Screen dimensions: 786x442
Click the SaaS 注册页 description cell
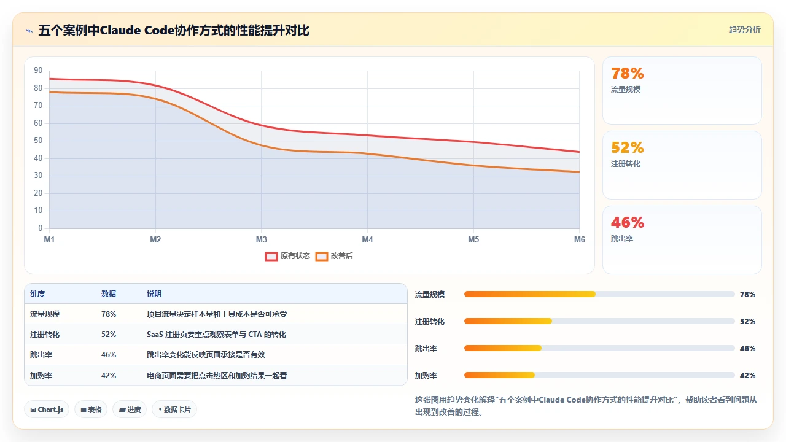pos(216,335)
